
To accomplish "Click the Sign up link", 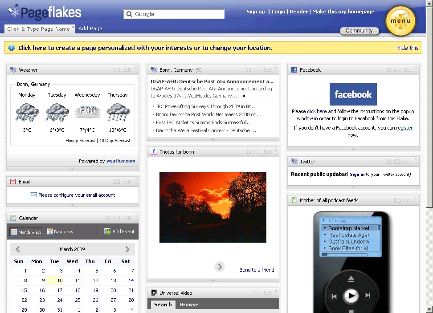I will (x=255, y=12).
